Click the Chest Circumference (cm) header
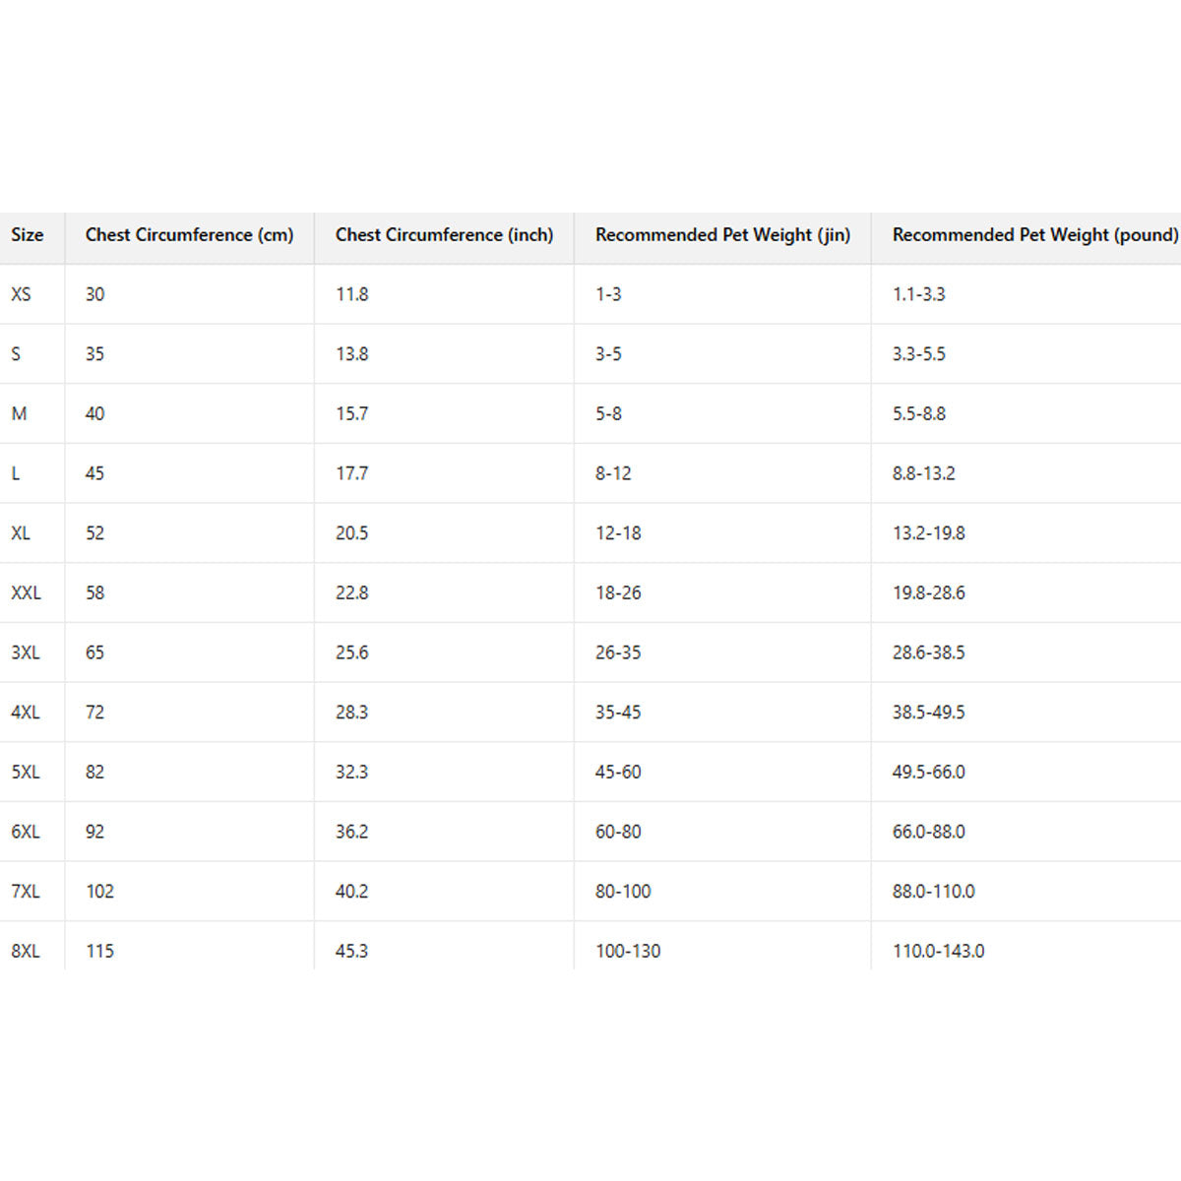This screenshot has width=1181, height=1181. pos(189,235)
